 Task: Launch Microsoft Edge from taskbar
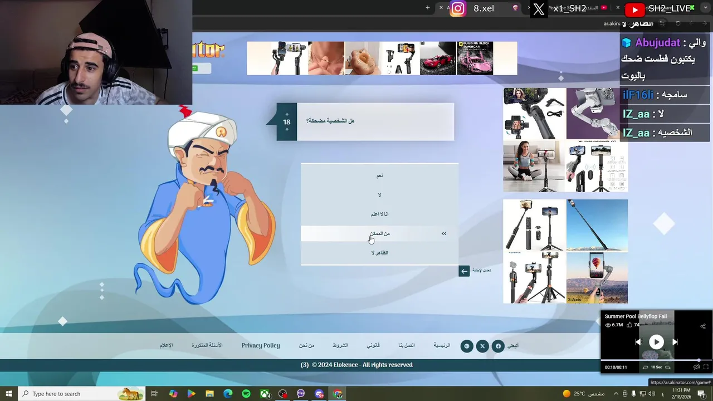[228, 394]
